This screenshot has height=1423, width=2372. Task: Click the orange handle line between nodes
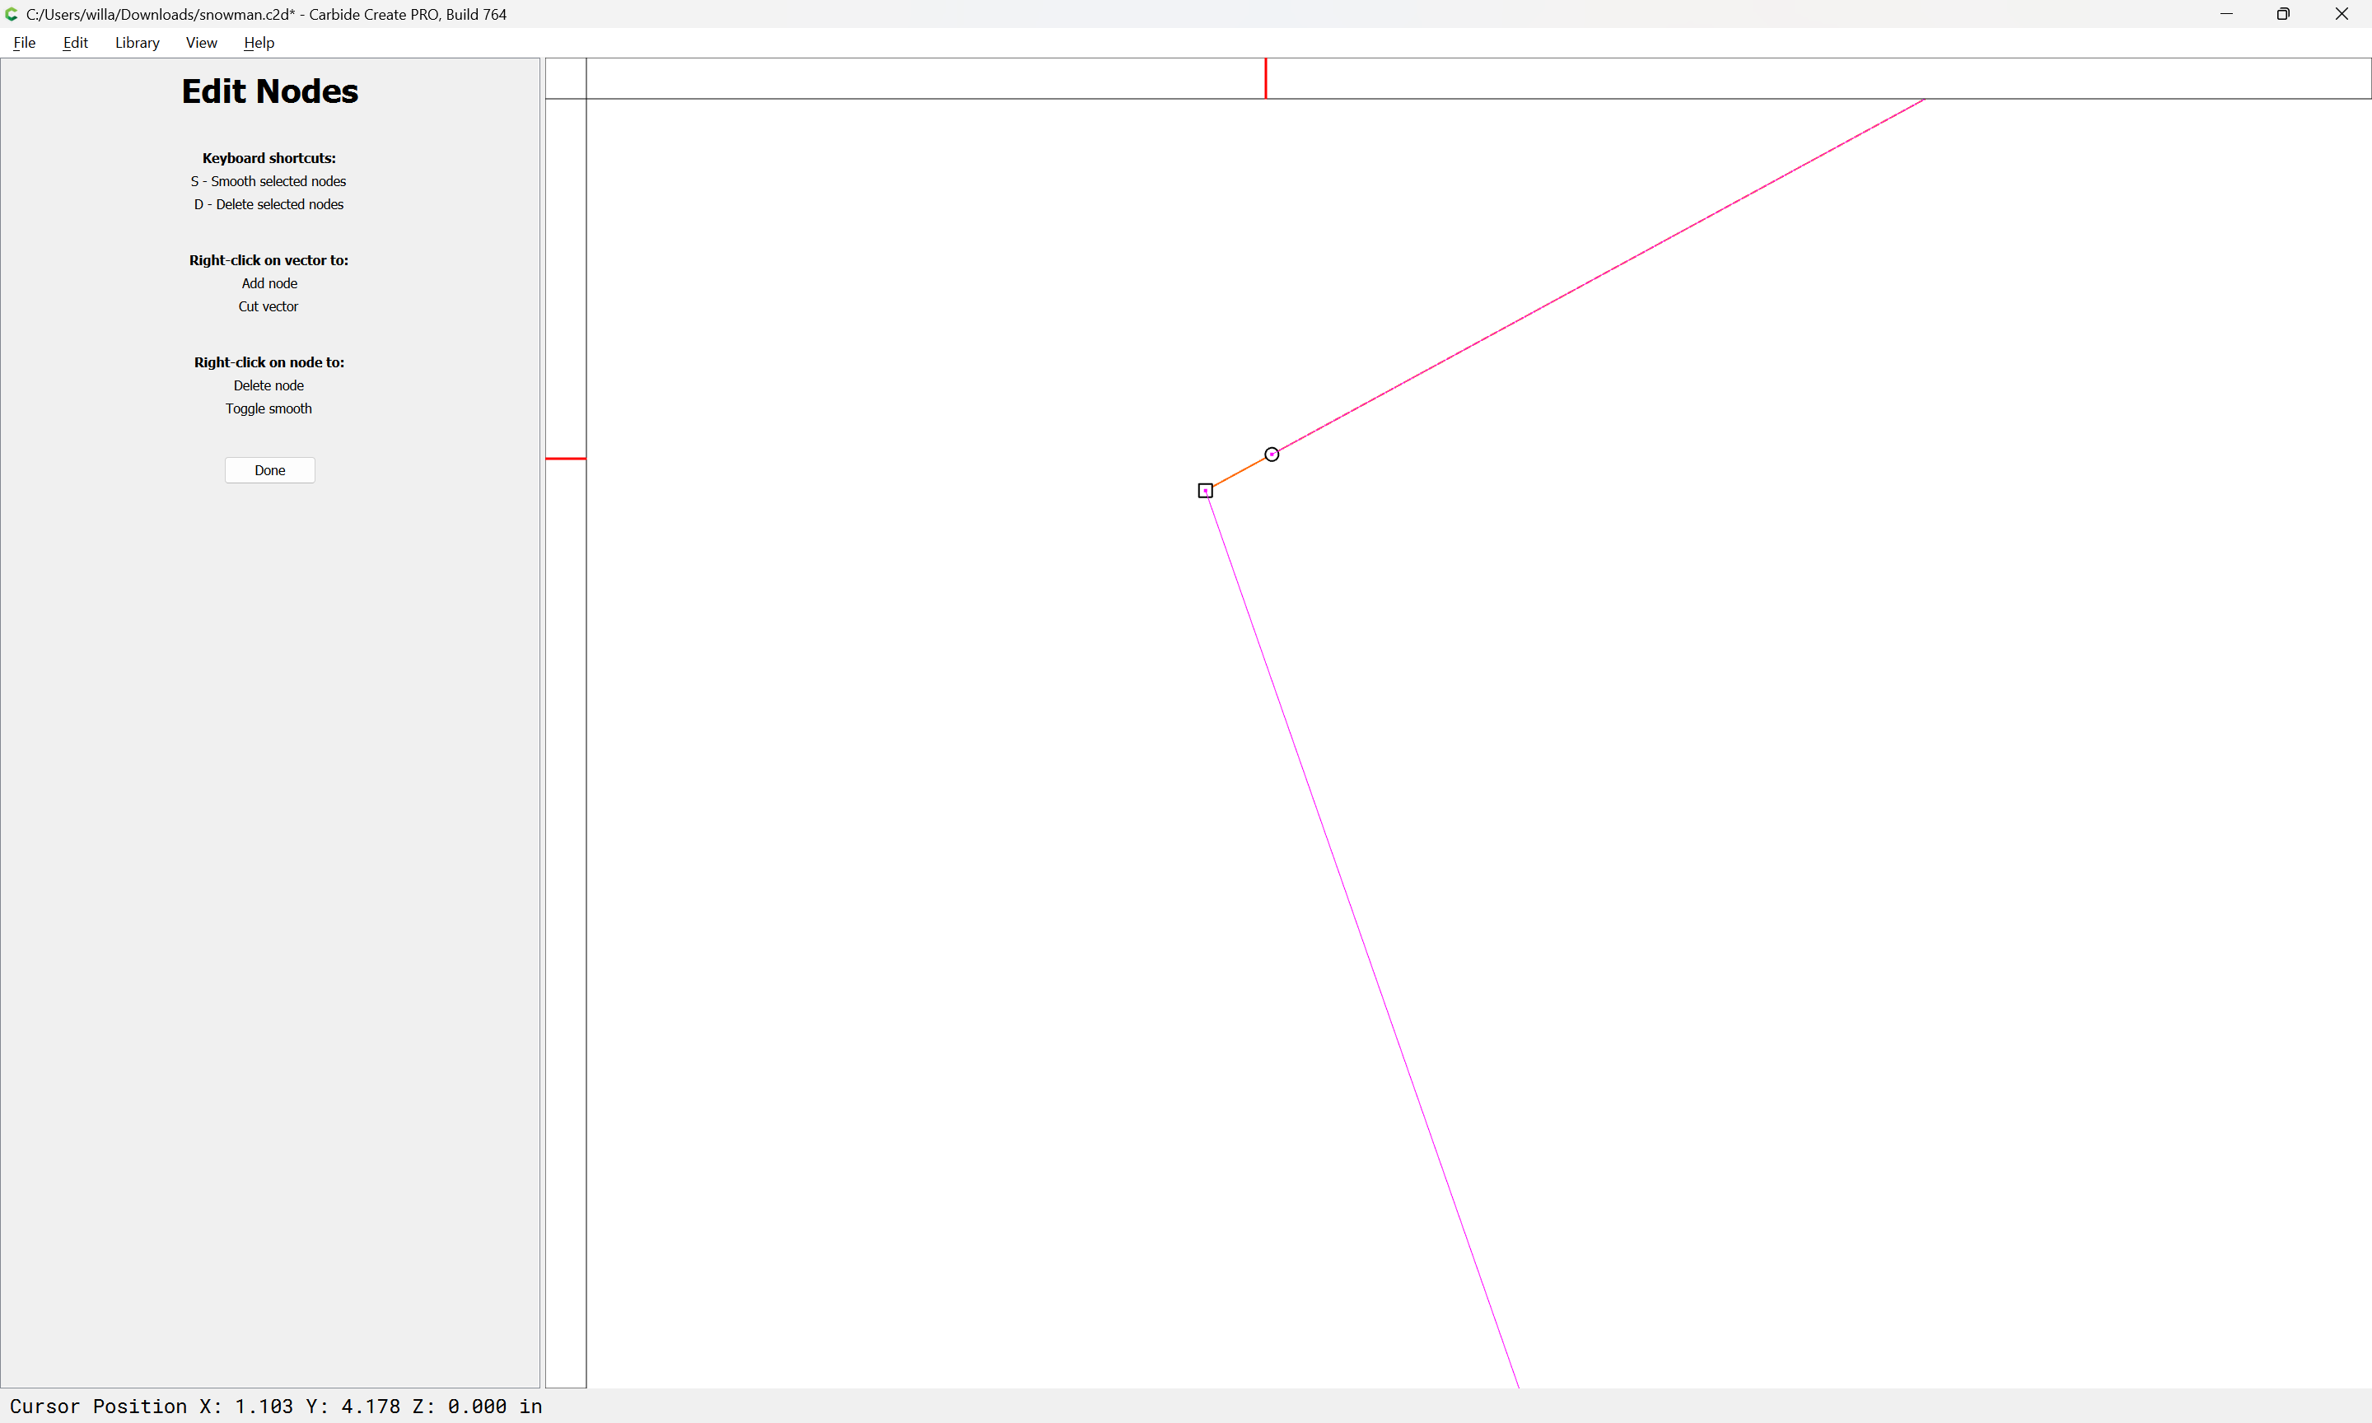pyautogui.click(x=1238, y=473)
